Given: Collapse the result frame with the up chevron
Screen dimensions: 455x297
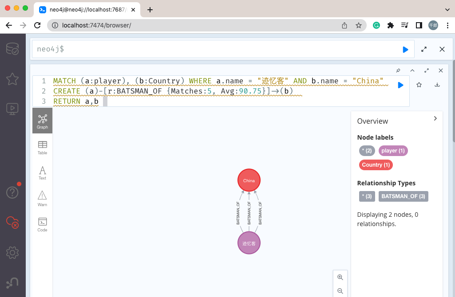Looking at the screenshot, I should tap(412, 70).
